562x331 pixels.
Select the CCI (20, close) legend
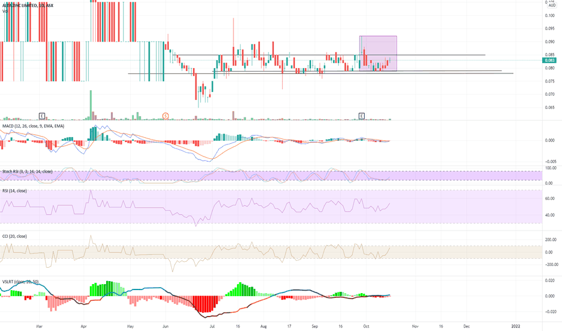click(x=14, y=236)
